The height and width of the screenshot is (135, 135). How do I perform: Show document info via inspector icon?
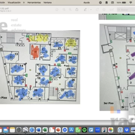[57, 9]
